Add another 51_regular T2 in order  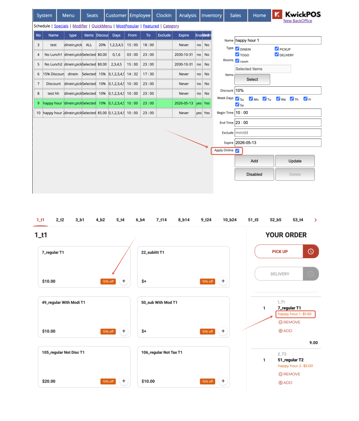(x=285, y=383)
